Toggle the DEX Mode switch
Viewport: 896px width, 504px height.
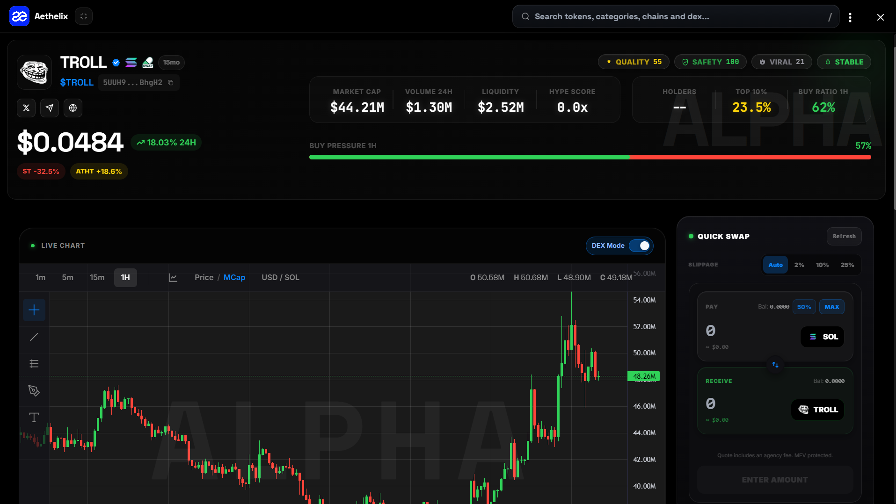coord(640,246)
